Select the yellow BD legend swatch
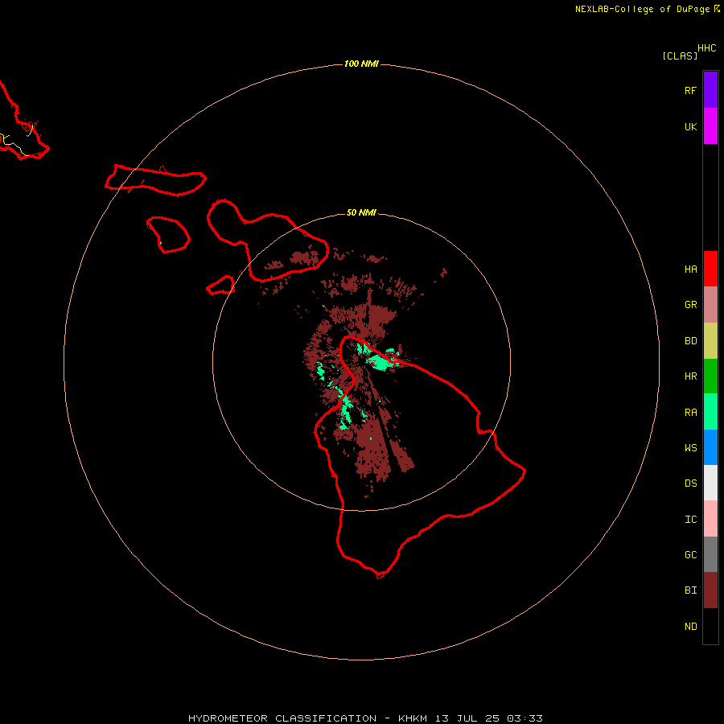Screen dimensions: 724x724 (710, 341)
